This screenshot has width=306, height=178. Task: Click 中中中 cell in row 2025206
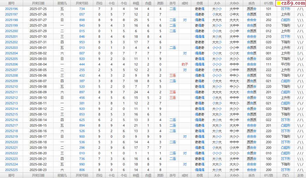point(234,64)
